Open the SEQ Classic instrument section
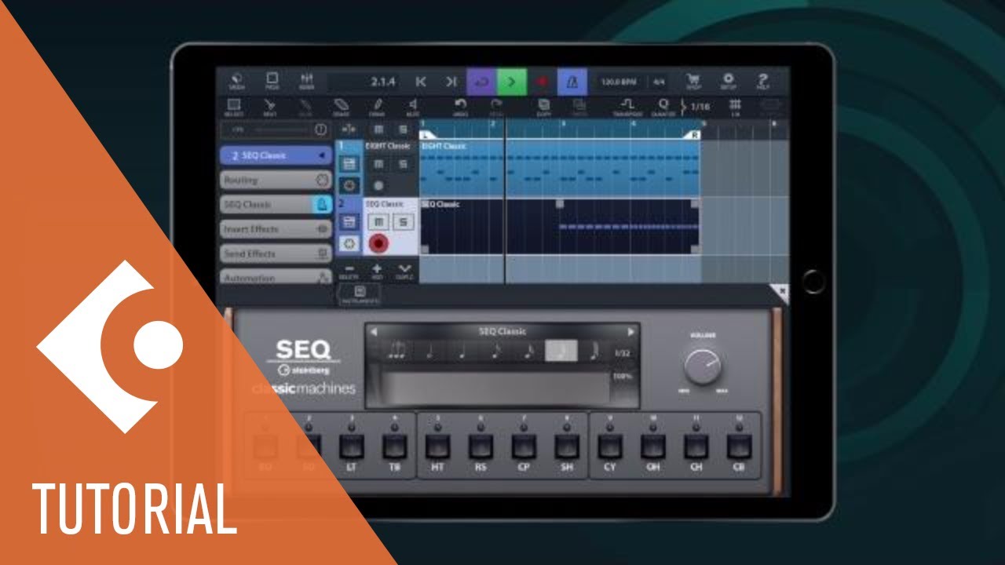 [x=276, y=204]
